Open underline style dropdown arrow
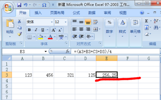 [48, 30]
